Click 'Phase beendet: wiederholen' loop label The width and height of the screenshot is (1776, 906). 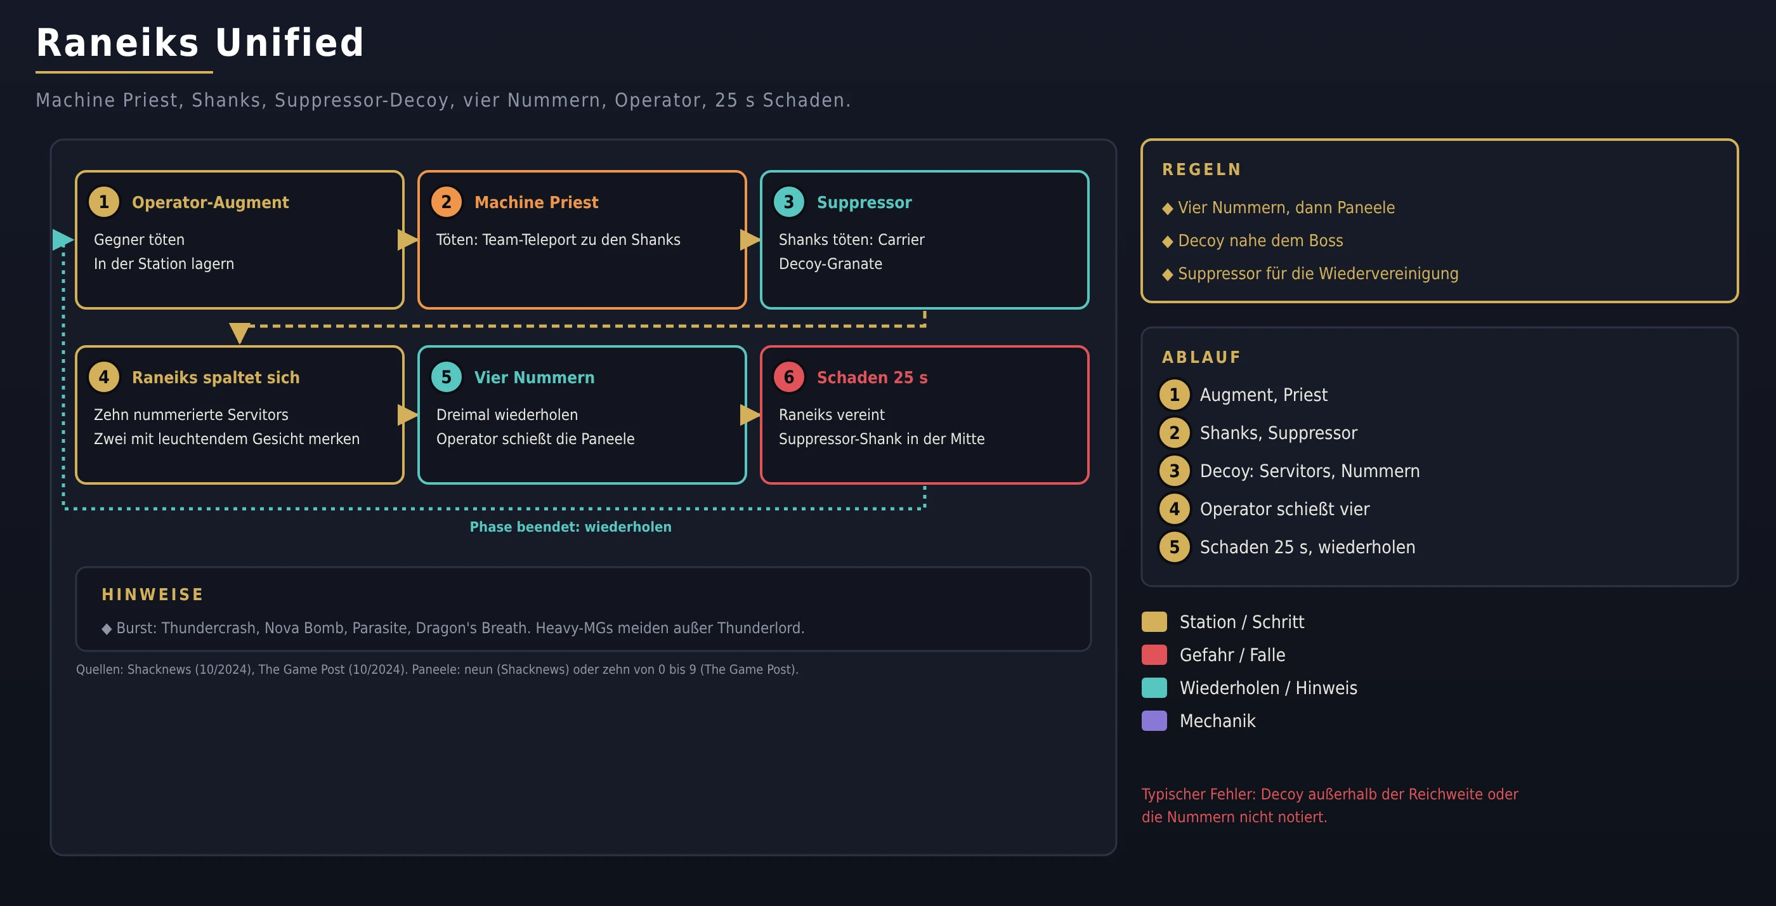pyautogui.click(x=570, y=527)
